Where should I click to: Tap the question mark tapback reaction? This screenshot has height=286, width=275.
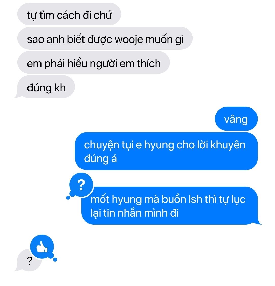(x=81, y=185)
